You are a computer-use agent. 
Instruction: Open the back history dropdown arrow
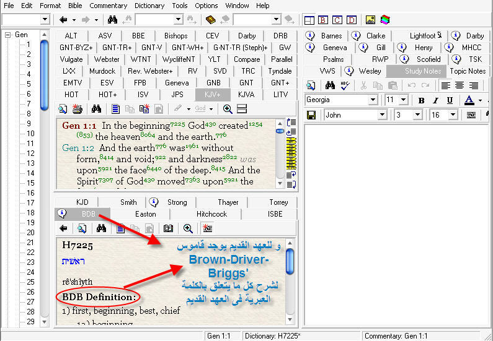tap(74, 20)
